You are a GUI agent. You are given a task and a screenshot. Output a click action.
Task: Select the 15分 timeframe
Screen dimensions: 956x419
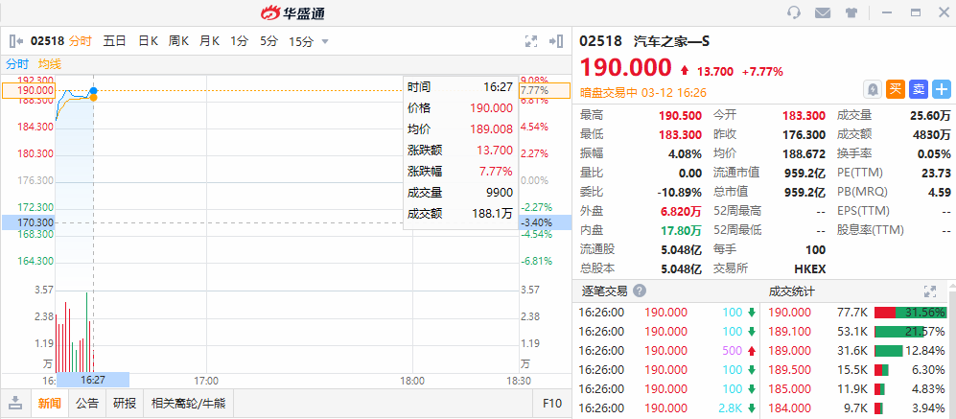pyautogui.click(x=301, y=41)
